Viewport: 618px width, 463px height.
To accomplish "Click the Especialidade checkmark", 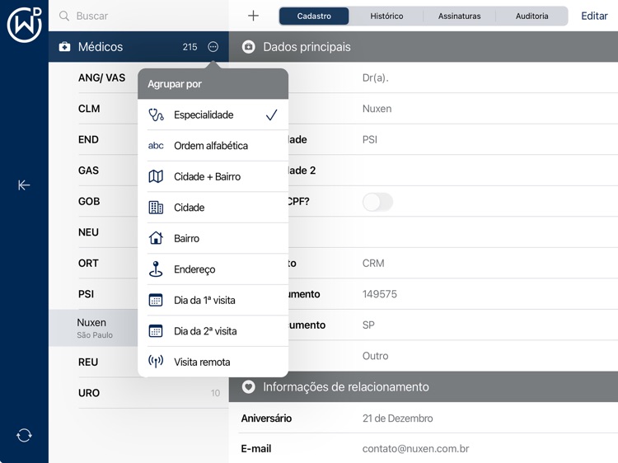I will point(272,115).
